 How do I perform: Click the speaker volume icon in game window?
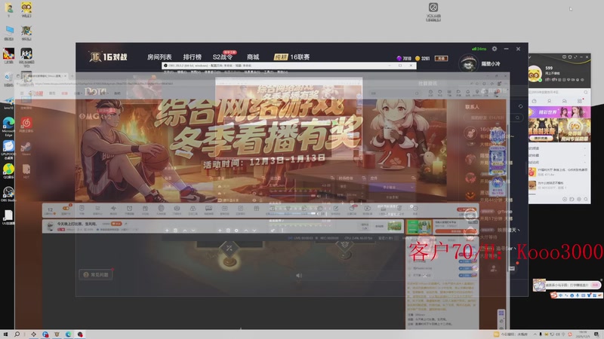pyautogui.click(x=299, y=276)
